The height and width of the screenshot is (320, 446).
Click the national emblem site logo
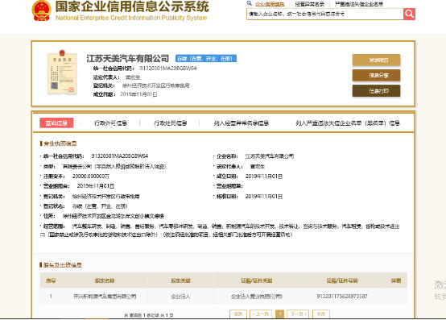click(42, 10)
